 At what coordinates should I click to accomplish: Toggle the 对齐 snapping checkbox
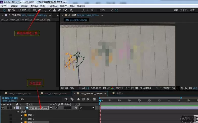[x=98, y=10]
